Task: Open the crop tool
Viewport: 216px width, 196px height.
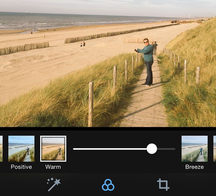Action: [163, 185]
